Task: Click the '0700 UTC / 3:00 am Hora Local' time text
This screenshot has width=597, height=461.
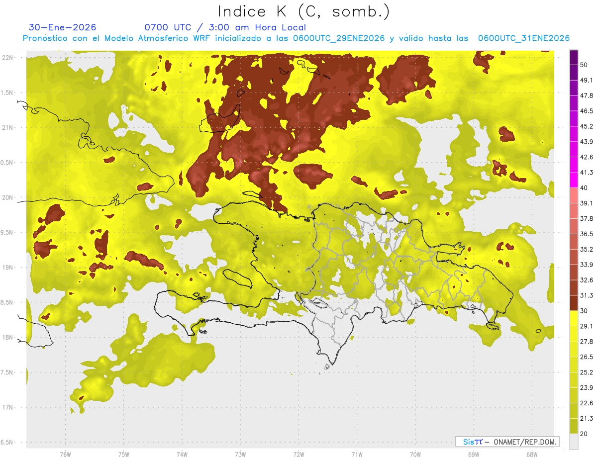Action: [x=225, y=27]
